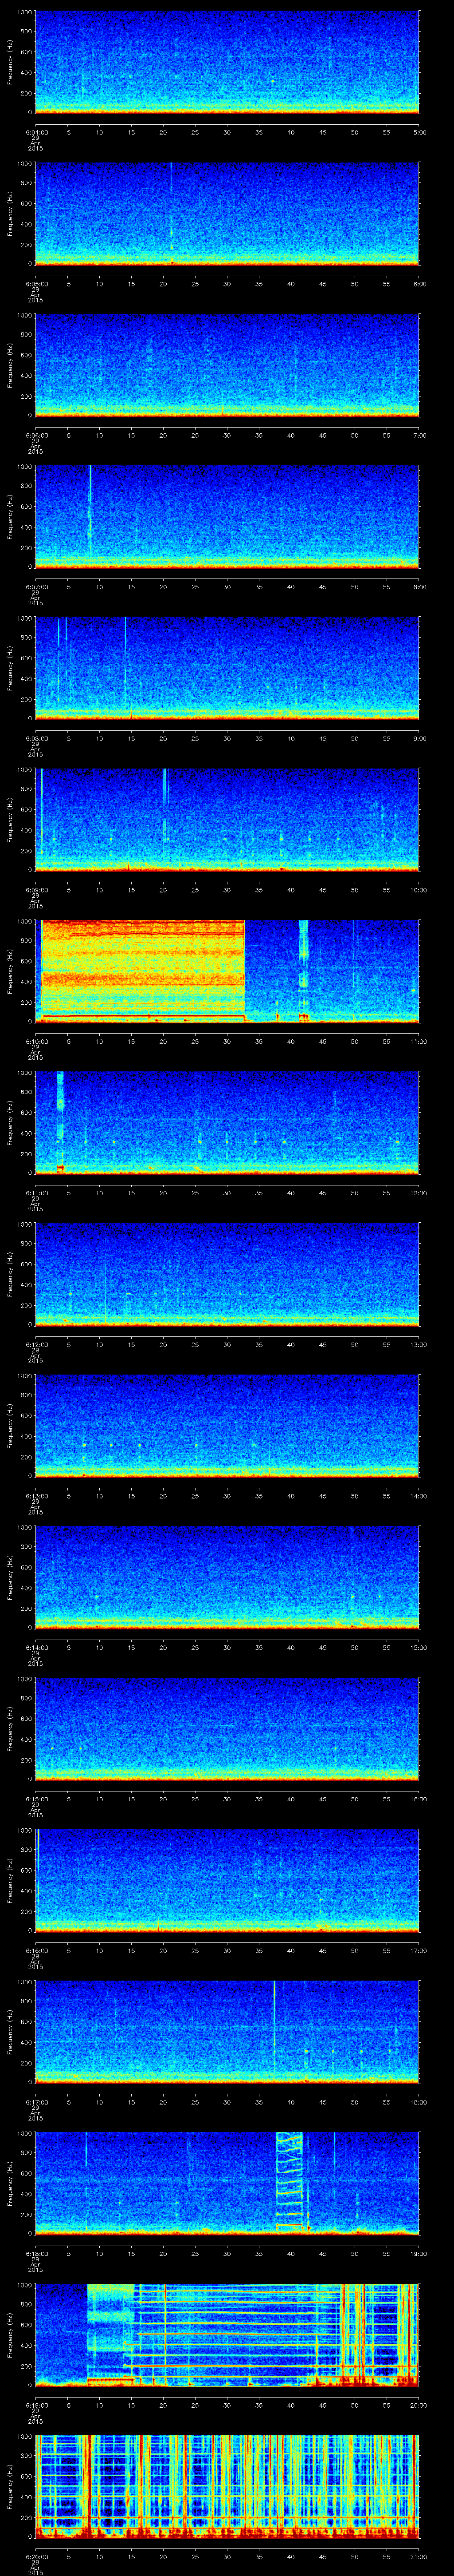454x2576 pixels.
Task: Click the 6:07:00 start time label
Action: click(36, 586)
